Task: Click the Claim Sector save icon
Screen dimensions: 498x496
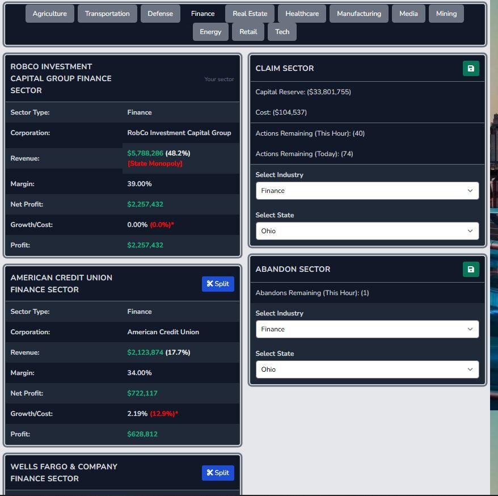Action: 471,69
